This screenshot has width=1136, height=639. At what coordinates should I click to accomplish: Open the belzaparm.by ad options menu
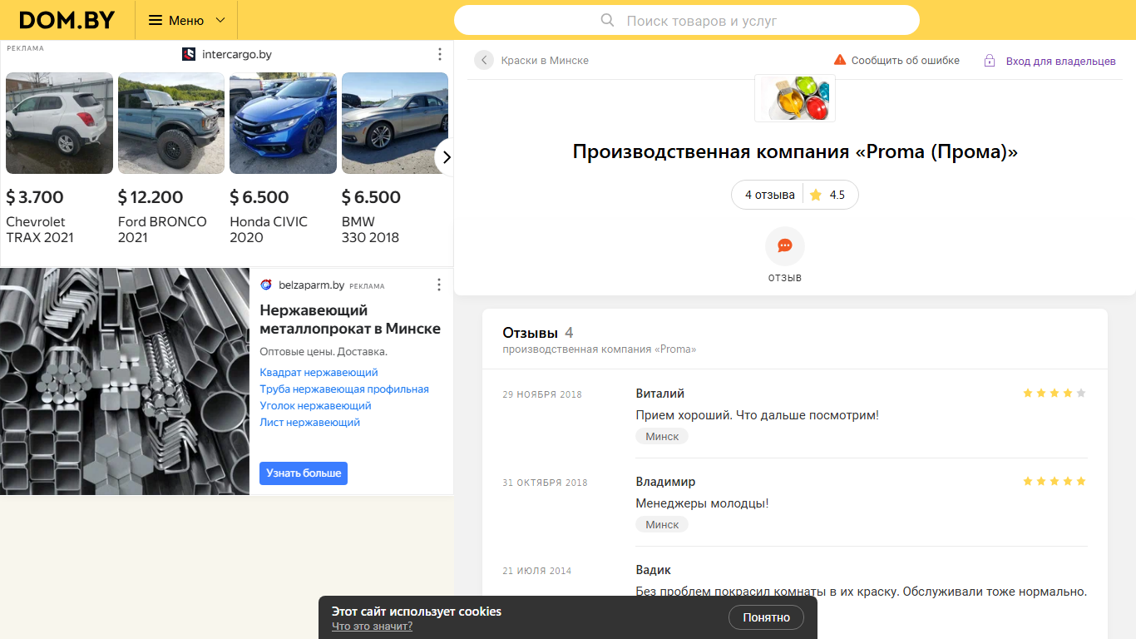tap(439, 285)
